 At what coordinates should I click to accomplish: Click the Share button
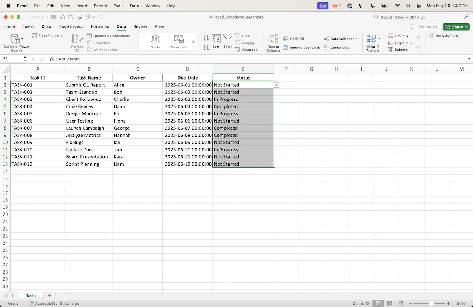click(x=456, y=27)
